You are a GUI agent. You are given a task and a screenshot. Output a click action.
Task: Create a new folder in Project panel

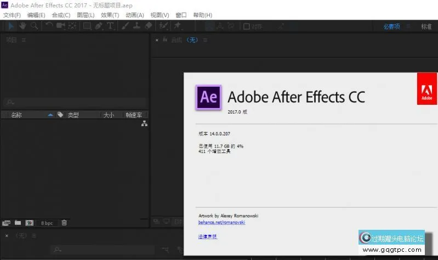[18, 223]
